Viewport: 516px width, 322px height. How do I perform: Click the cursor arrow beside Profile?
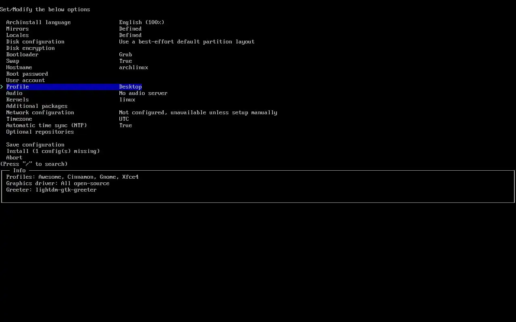point(2,87)
